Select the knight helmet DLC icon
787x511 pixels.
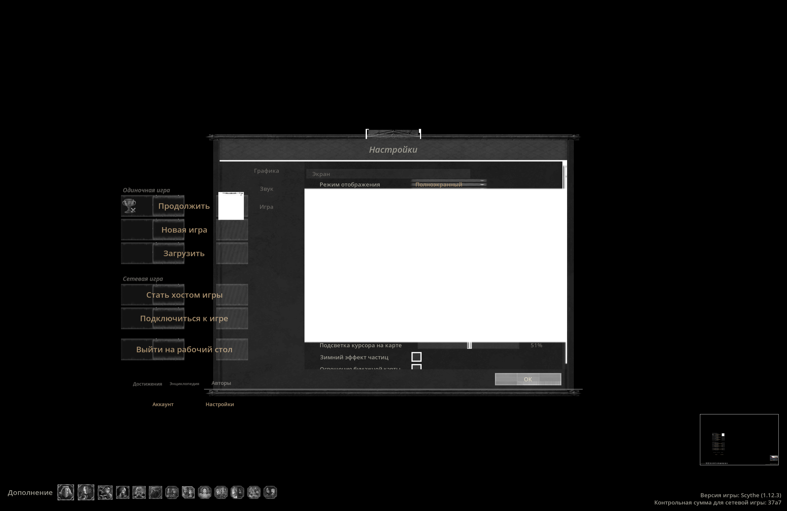(x=66, y=493)
